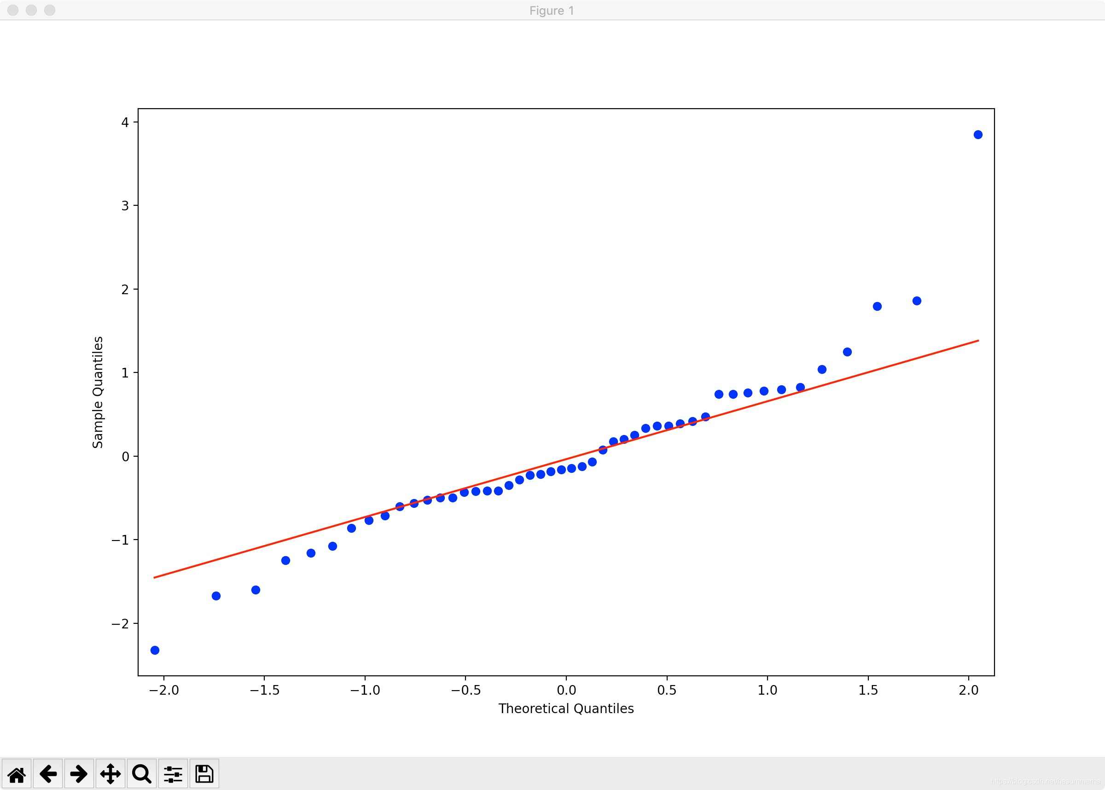1105x790 pixels.
Task: Click the Figure 1 title text
Action: pyautogui.click(x=552, y=11)
